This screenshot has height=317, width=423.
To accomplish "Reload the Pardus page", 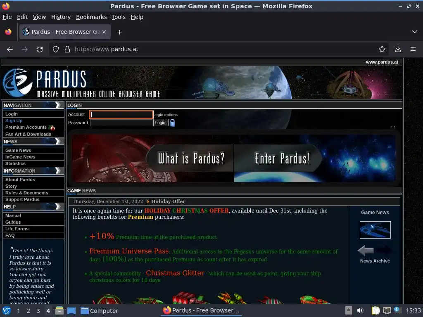I will pyautogui.click(x=40, y=50).
